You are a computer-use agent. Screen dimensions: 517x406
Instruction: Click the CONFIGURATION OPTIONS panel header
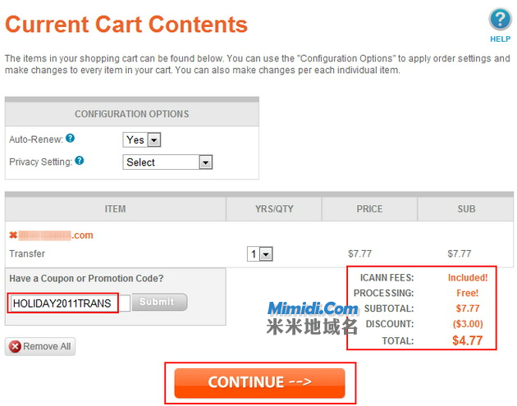tap(132, 114)
